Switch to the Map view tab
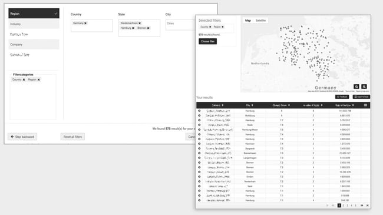Image resolution: width=383 pixels, height=215 pixels. pos(248,21)
